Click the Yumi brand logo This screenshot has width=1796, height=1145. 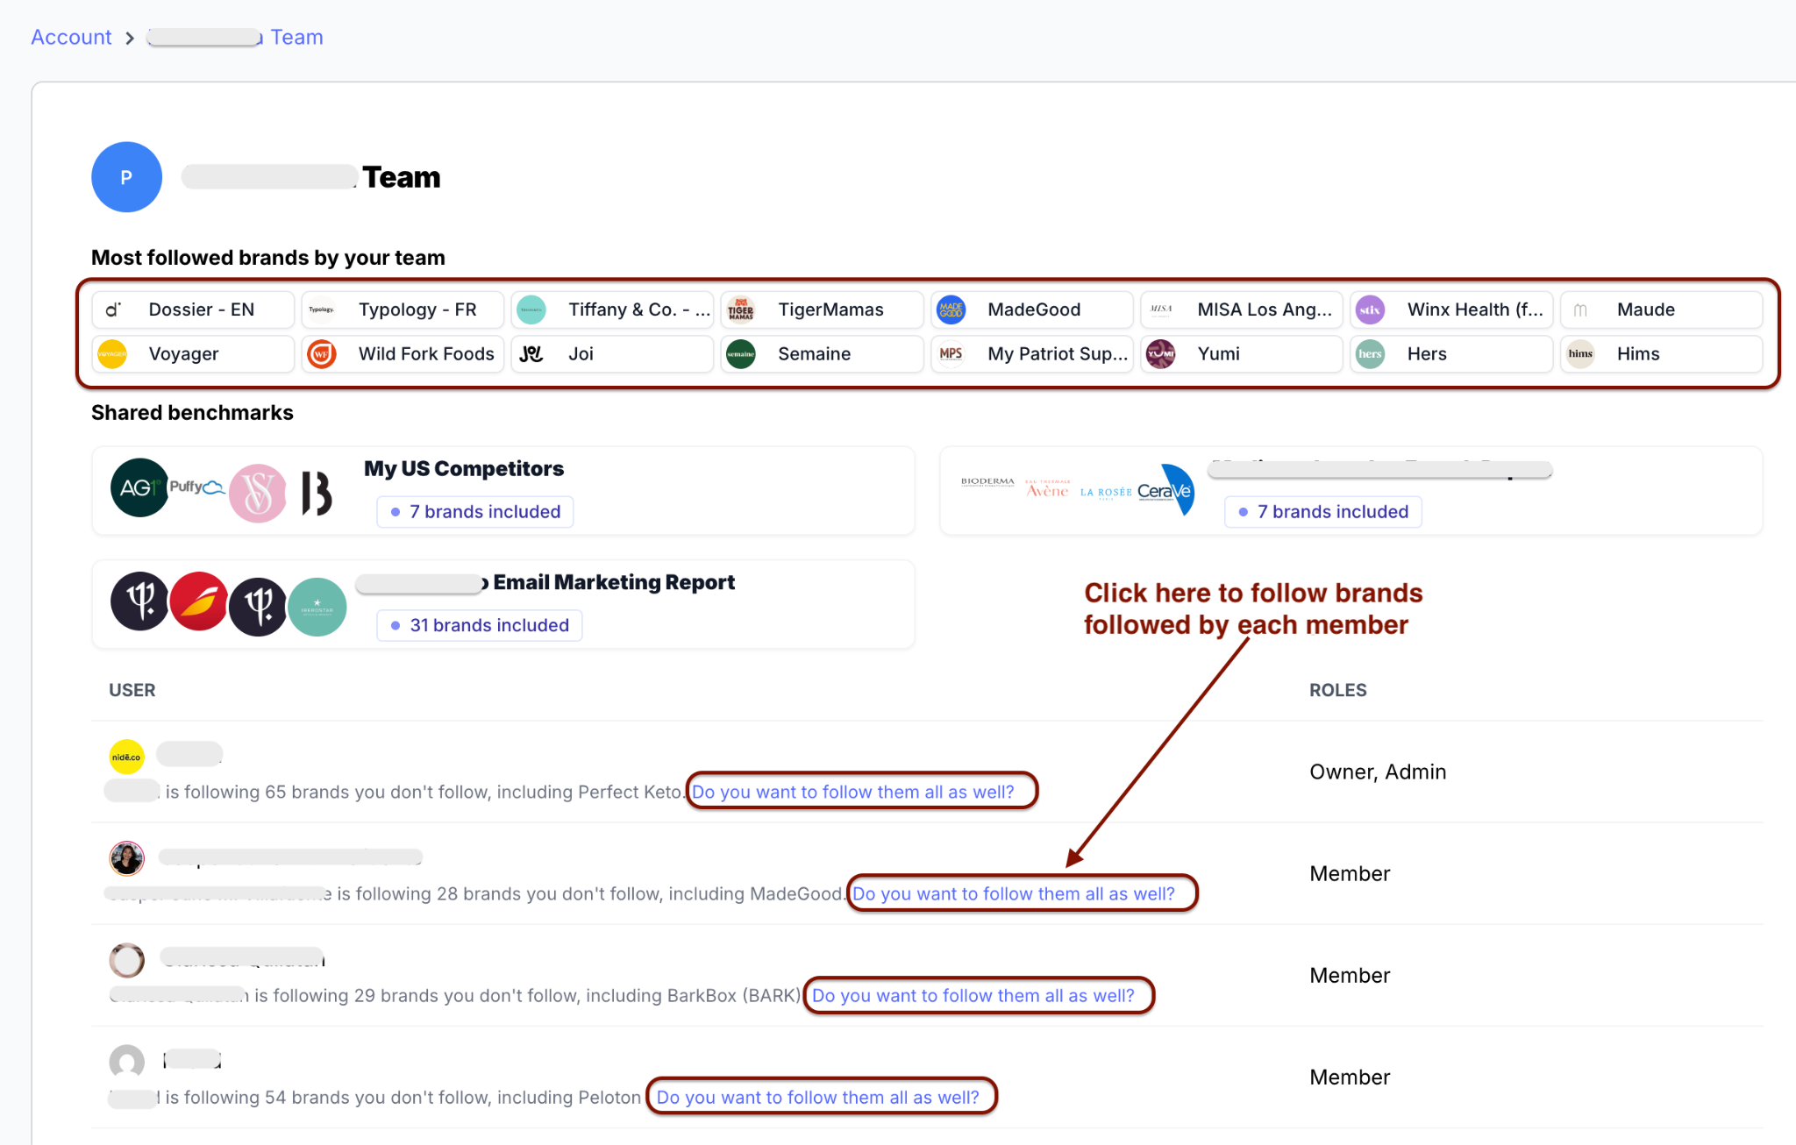pyautogui.click(x=1161, y=354)
